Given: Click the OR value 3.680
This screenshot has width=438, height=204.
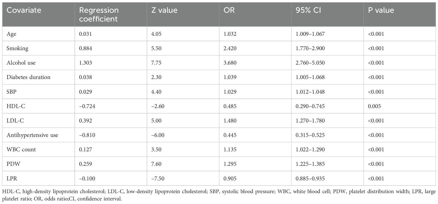Looking at the screenshot, I should tap(230, 63).
